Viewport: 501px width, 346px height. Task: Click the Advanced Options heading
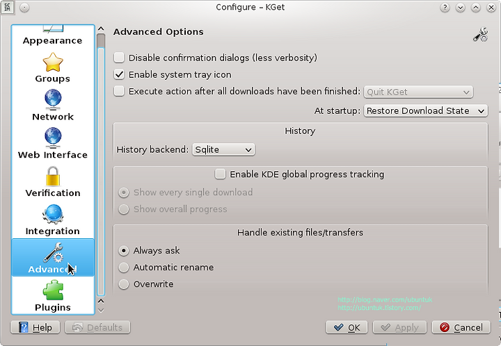[x=159, y=32]
